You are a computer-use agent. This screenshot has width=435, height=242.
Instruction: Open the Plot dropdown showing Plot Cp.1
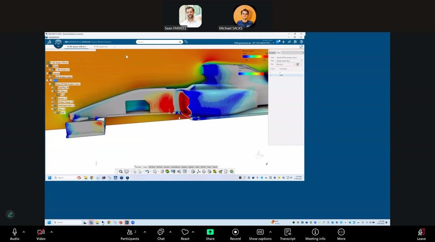[x=286, y=64]
